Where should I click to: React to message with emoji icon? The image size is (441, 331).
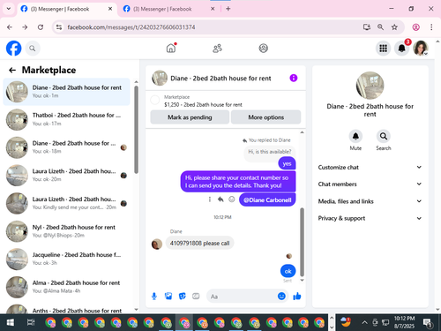(232, 199)
